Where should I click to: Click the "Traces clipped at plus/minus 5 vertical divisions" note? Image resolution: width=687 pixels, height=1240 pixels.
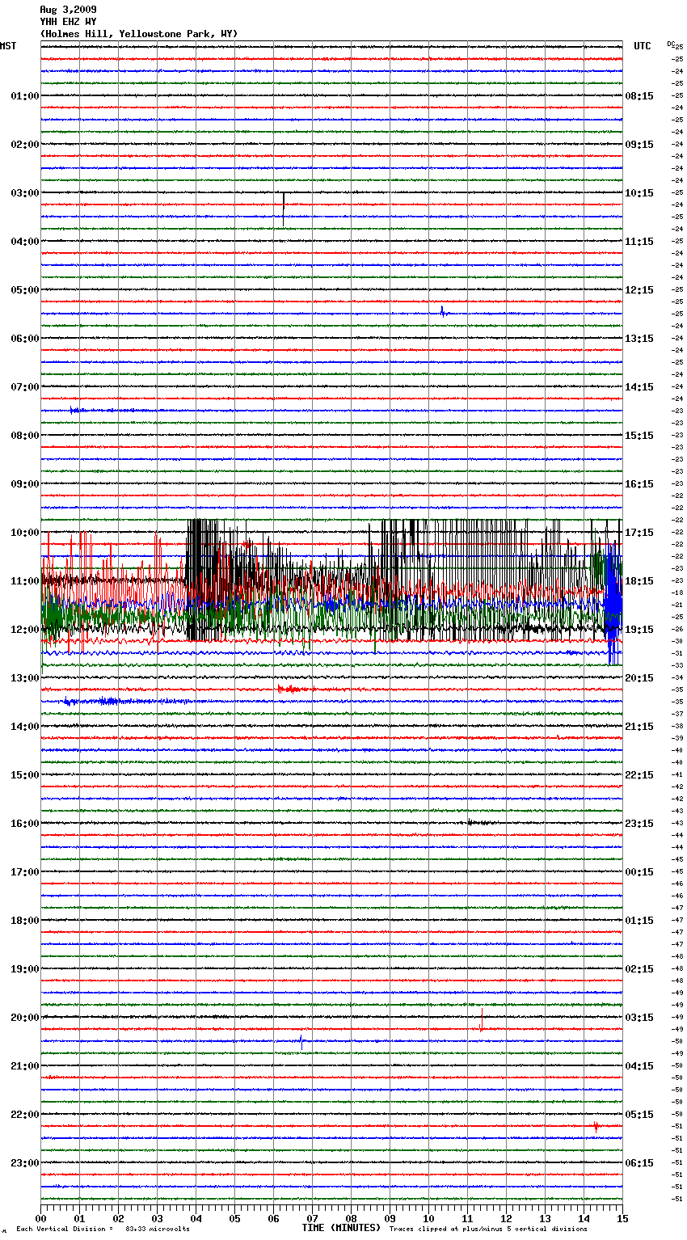coord(488,1229)
